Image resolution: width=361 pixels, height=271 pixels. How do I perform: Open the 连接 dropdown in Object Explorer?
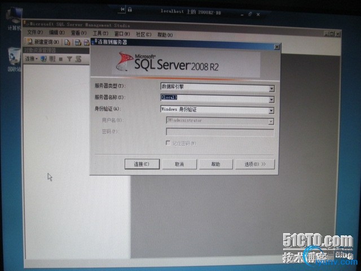pos(32,59)
